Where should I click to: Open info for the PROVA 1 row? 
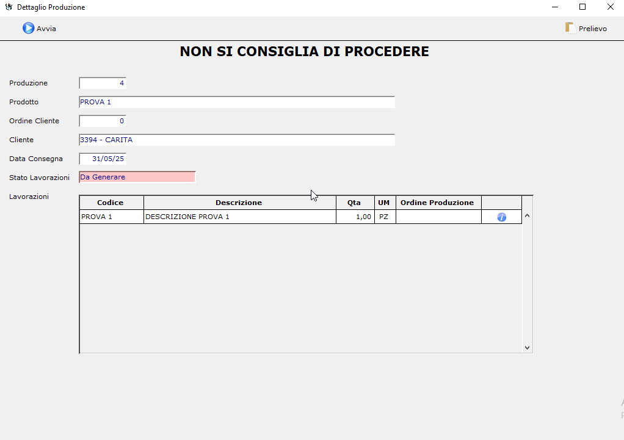click(x=502, y=217)
